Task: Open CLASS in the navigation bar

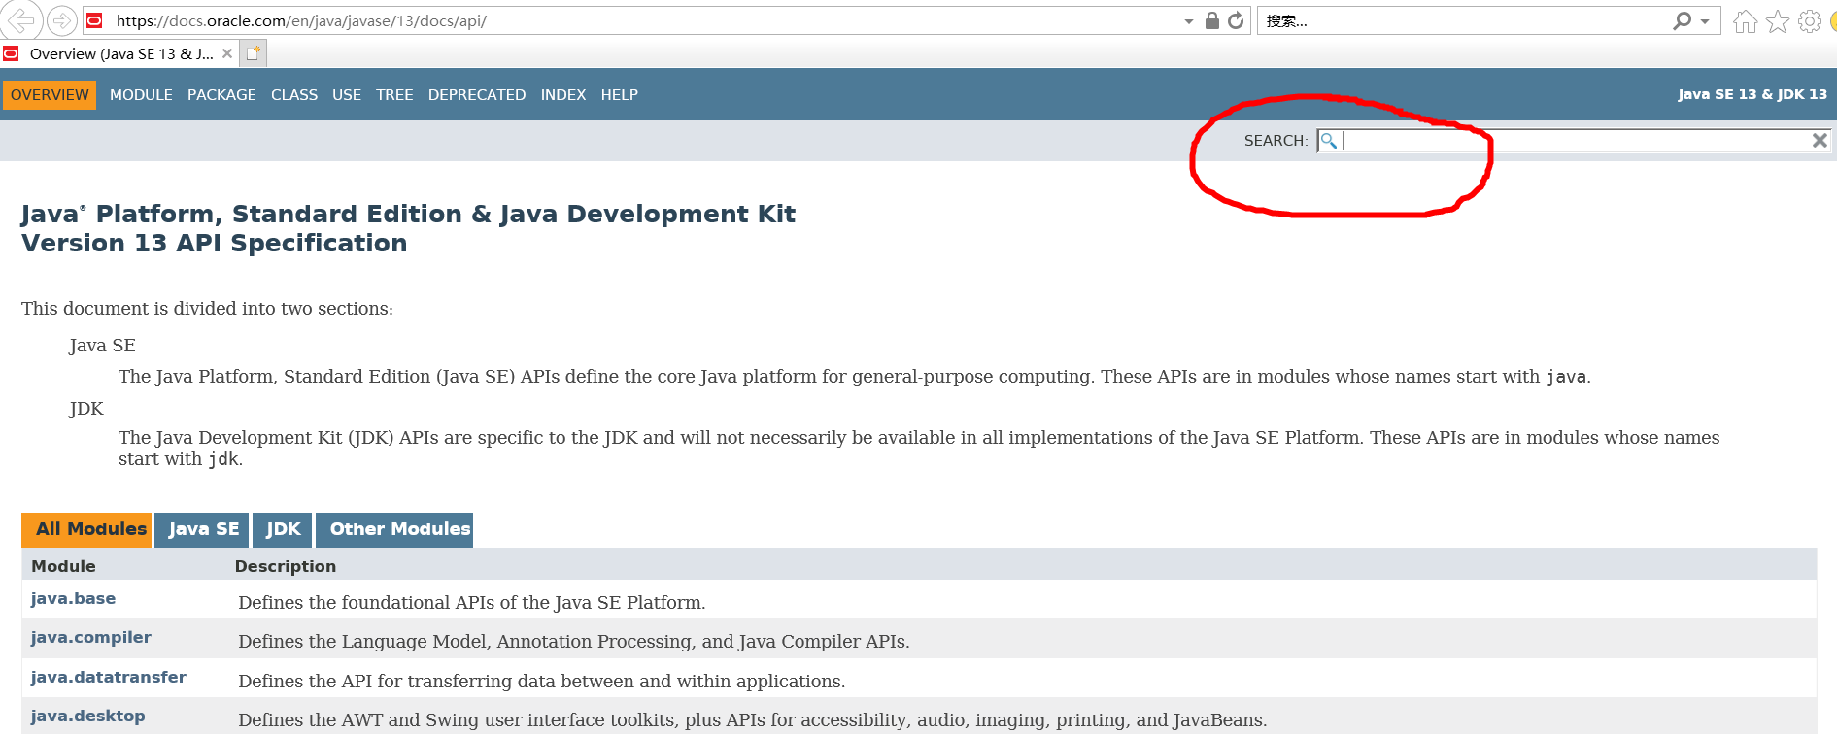Action: point(294,95)
